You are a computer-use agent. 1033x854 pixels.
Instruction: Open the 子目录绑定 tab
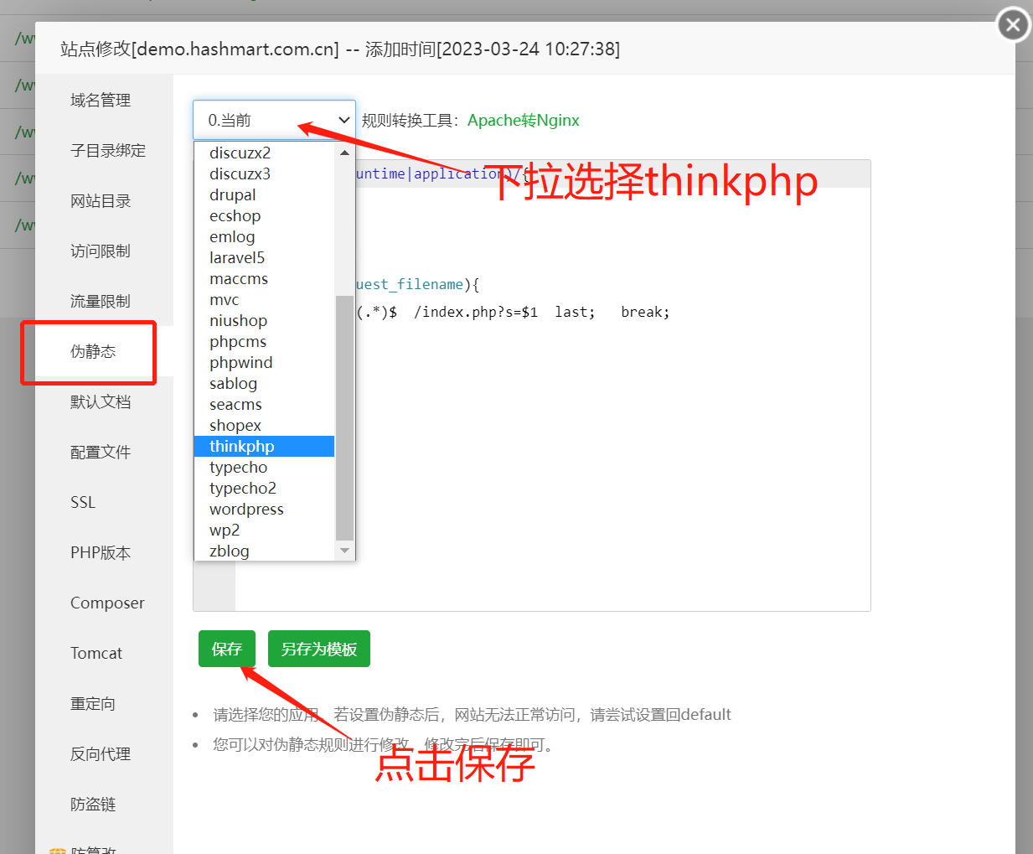point(104,150)
